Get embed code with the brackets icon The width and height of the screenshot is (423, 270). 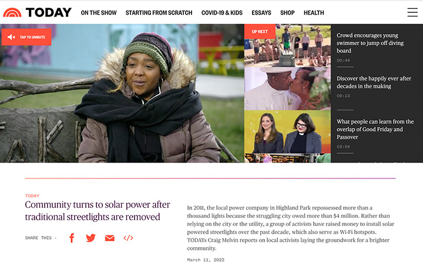pyautogui.click(x=128, y=238)
